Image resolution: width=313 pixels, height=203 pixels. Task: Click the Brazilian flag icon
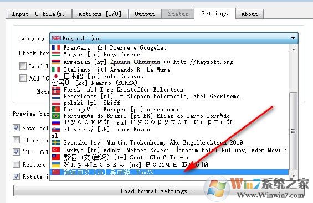coord(56,116)
